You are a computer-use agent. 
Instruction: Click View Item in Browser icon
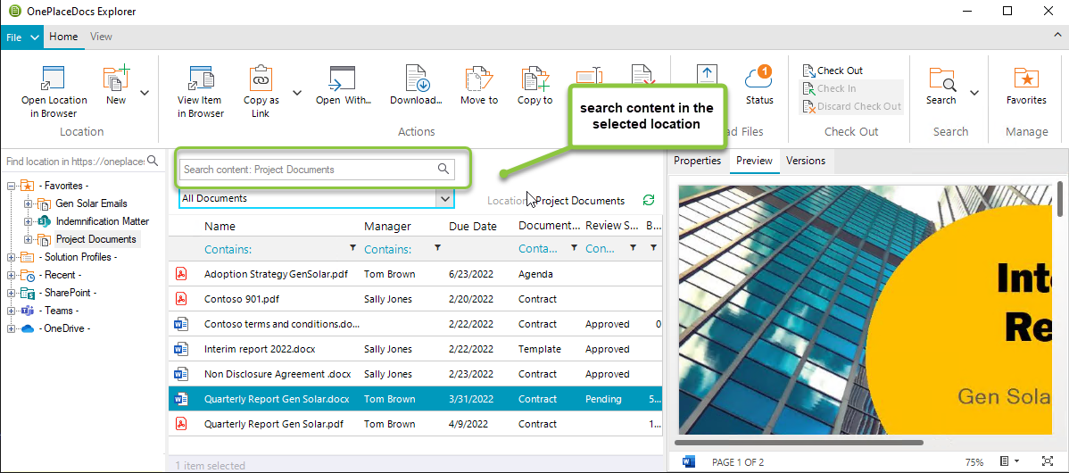click(201, 78)
